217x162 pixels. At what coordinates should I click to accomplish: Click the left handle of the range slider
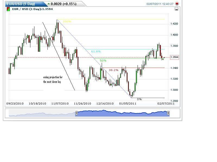pyautogui.click(x=76, y=113)
